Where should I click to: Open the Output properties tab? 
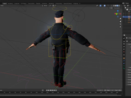click(x=124, y=44)
